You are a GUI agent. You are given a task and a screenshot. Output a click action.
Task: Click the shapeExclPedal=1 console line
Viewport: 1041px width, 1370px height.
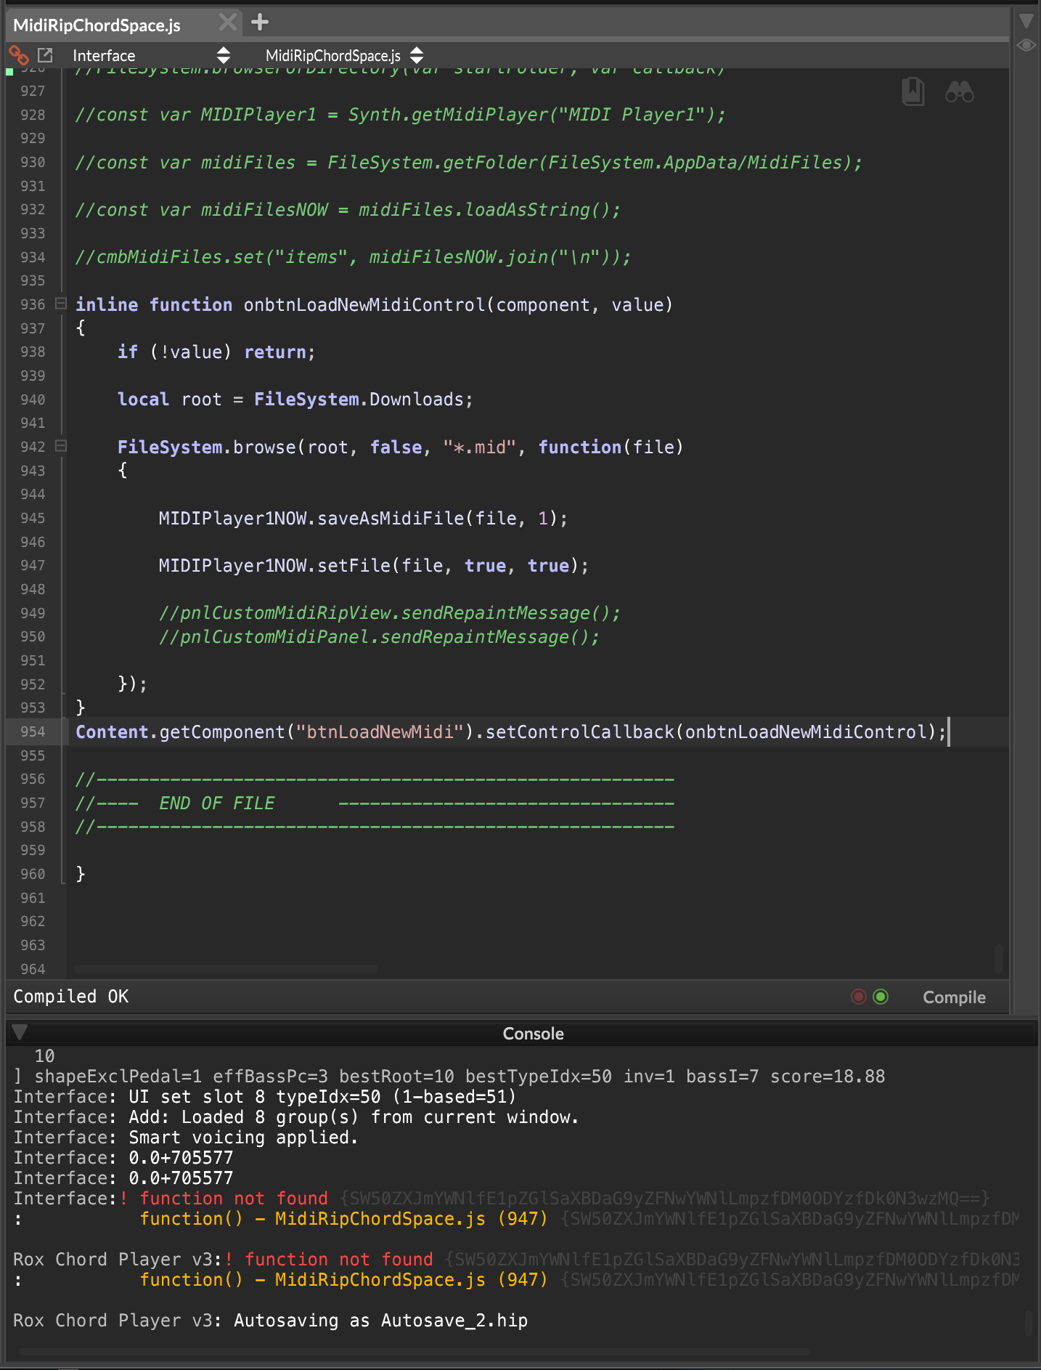pos(449,1077)
